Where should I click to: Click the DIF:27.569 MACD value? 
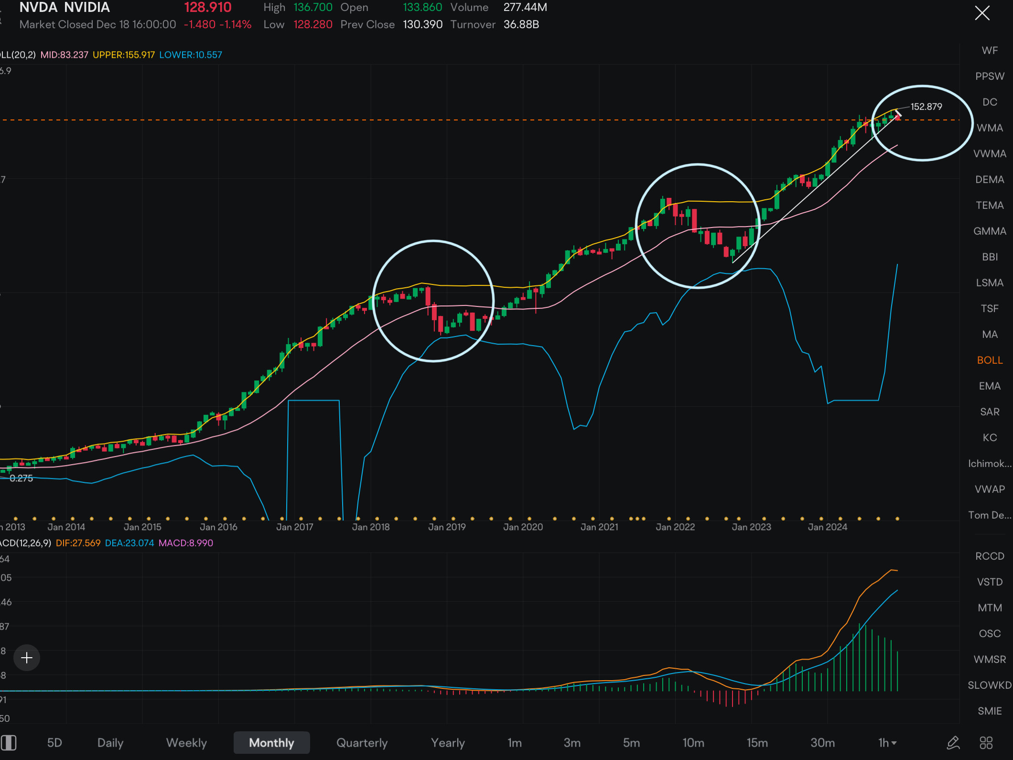[x=78, y=543]
